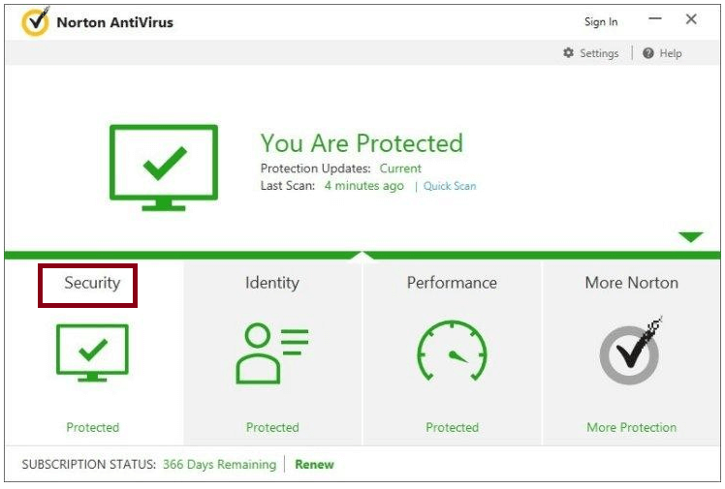Click the large green protected monitor icon

(x=164, y=168)
